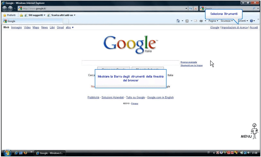
Task: Launch Firefox from quick launch
Action: tap(25, 153)
